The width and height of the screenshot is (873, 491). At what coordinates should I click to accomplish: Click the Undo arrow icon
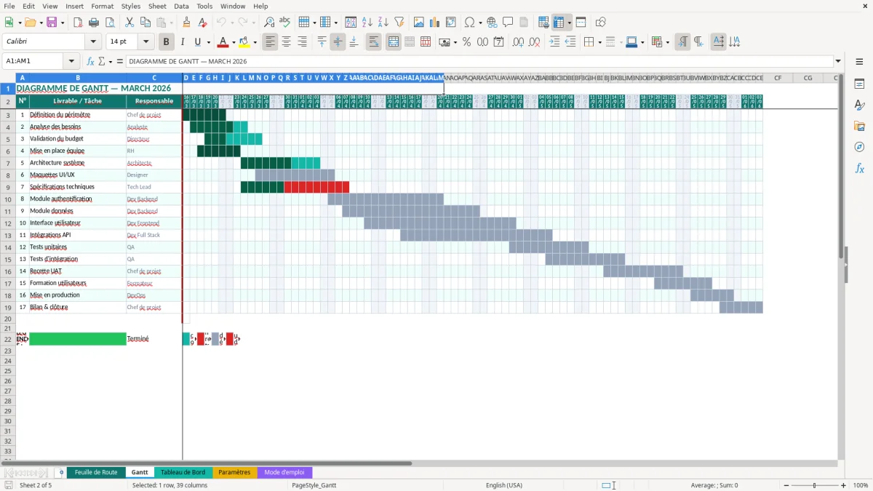pos(221,23)
